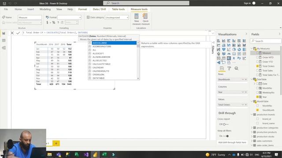This screenshot has width=282, height=158.
Task: Create a New measure from ribbon
Action: pyautogui.click(x=137, y=19)
